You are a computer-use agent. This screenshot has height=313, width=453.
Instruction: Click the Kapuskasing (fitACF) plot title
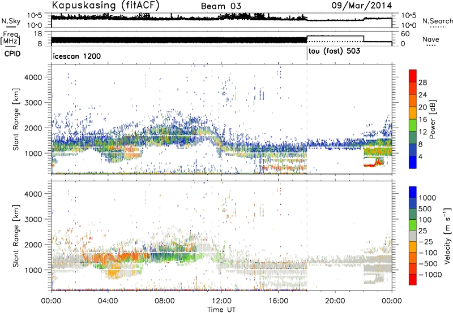(105, 6)
